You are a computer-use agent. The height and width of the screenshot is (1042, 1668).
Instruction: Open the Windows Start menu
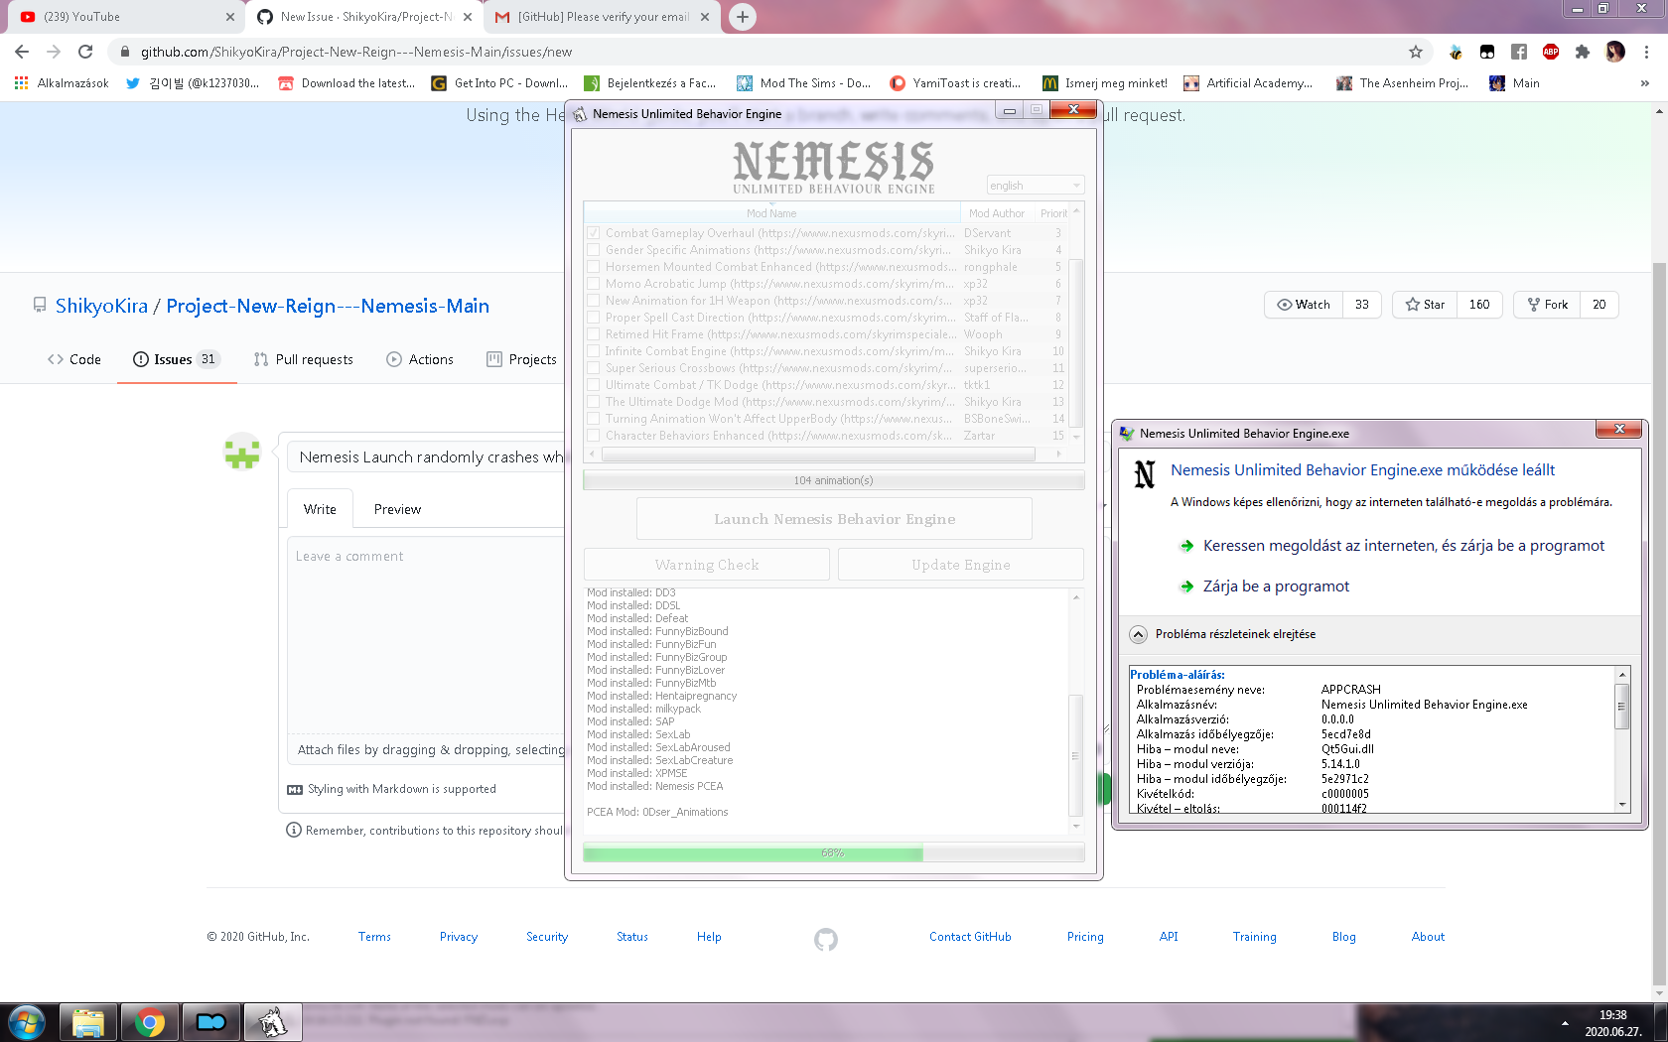(27, 1022)
